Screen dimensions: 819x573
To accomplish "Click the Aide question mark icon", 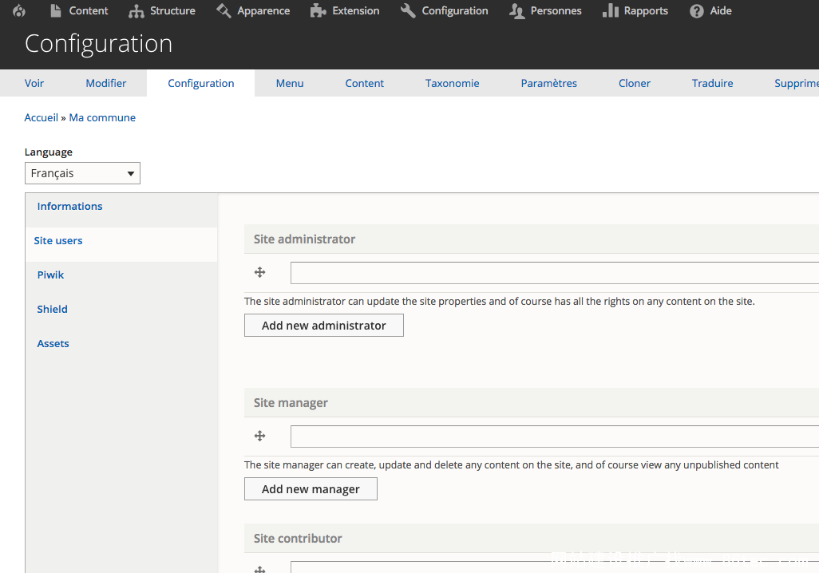I will coord(696,11).
